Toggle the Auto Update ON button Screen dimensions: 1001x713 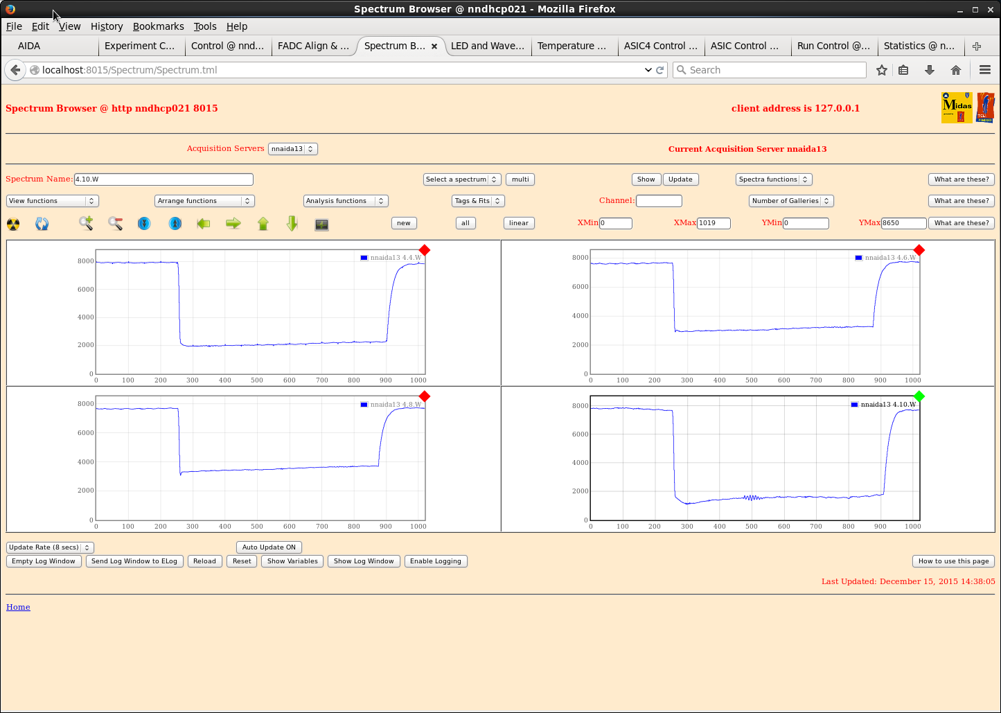(x=269, y=547)
